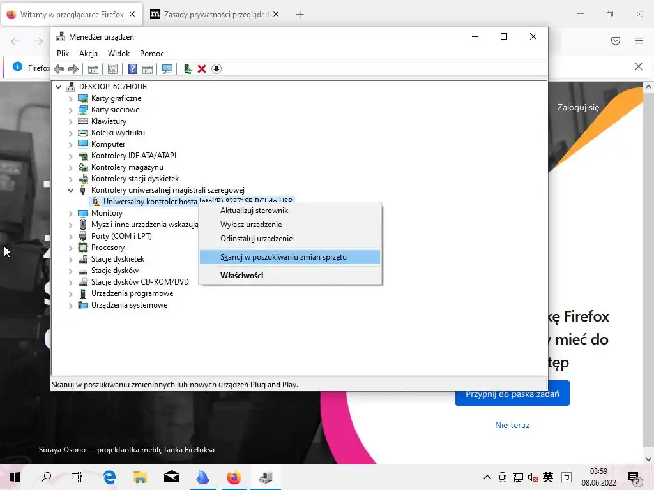The image size is (654, 490).
Task: Close the Zasady prywatności tab
Action: [276, 15]
